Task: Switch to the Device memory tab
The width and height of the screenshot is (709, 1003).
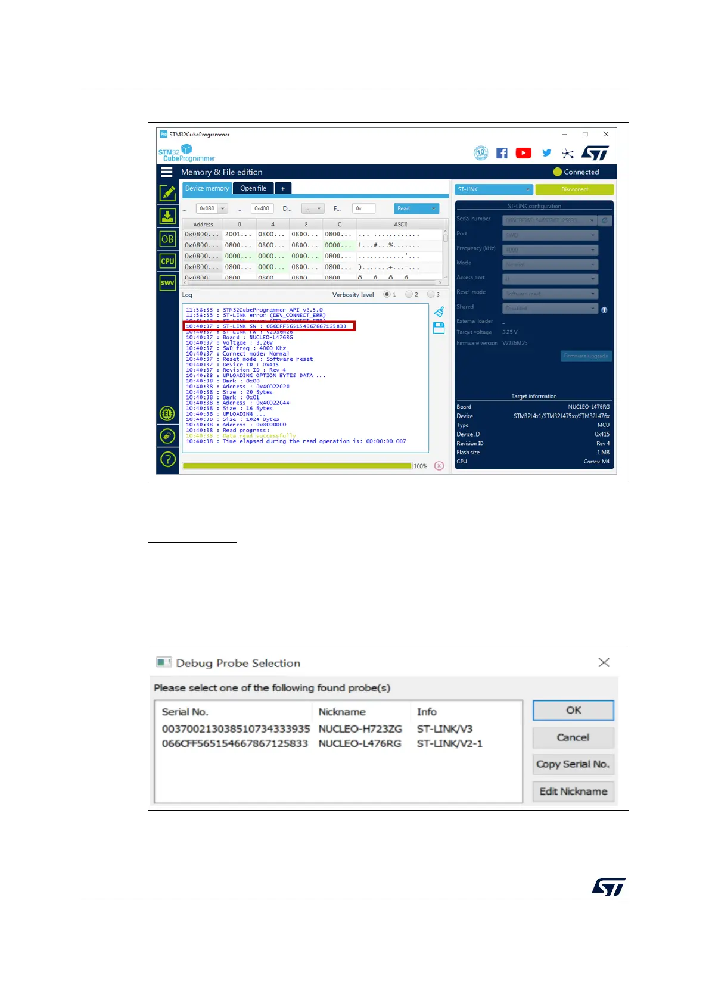Action: [x=207, y=188]
